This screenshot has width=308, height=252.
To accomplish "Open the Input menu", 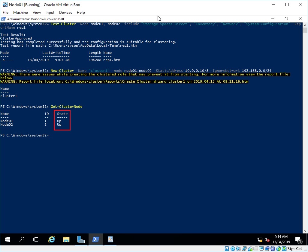I will [x=50, y=13].
